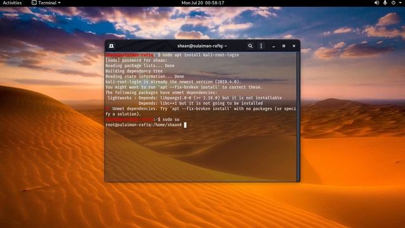Click 'Reading state information... Done' line
Image resolution: width=405 pixels, height=228 pixels.
[x=145, y=77]
